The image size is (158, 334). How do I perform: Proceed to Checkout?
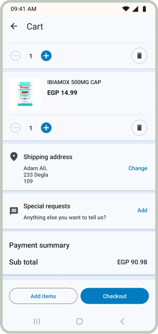click(115, 296)
